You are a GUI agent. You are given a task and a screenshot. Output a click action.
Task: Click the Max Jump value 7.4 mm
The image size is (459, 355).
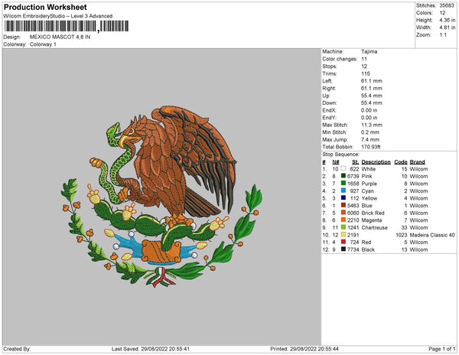(370, 139)
